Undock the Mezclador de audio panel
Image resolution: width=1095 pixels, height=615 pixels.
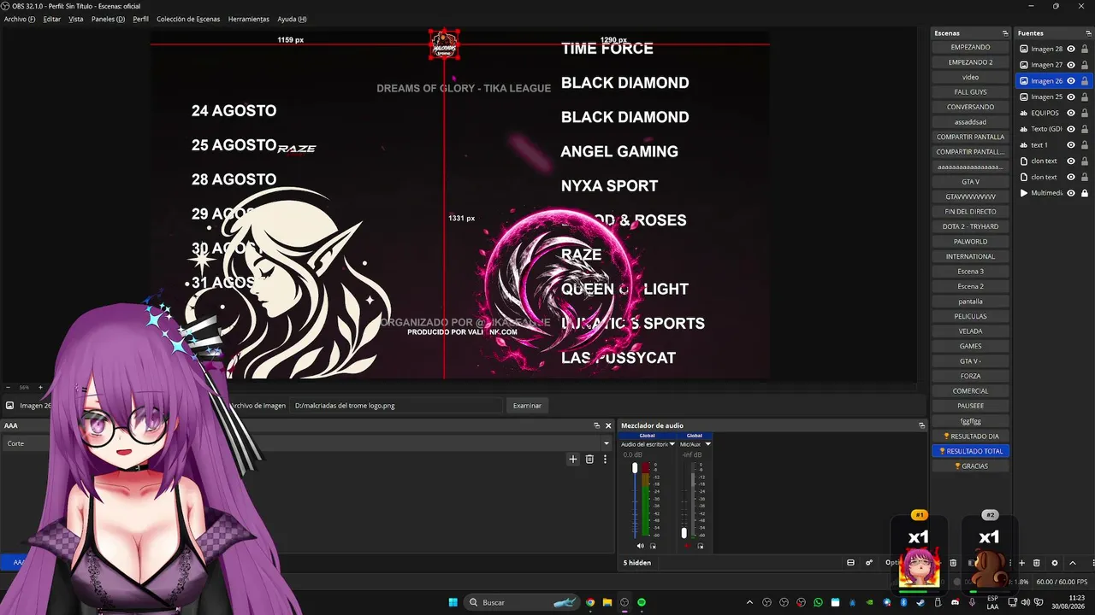pyautogui.click(x=921, y=425)
